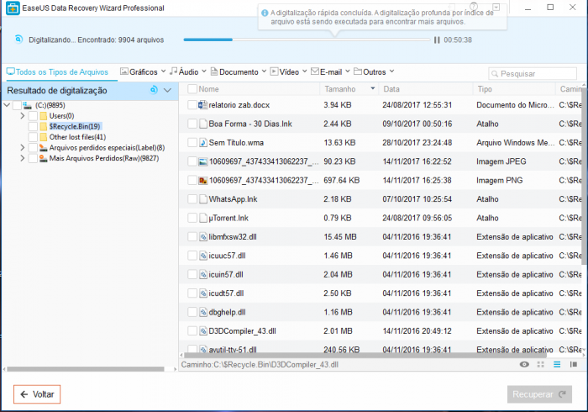The width and height of the screenshot is (588, 412).
Task: Click the rescan icon in Resultado de digitalização header
Action: click(154, 90)
